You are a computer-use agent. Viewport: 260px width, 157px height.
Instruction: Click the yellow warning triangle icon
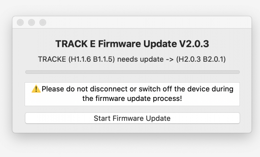coord(36,89)
